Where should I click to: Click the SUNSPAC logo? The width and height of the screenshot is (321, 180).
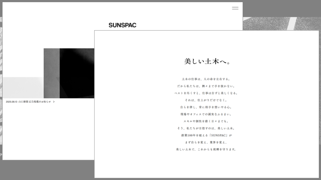122,25
